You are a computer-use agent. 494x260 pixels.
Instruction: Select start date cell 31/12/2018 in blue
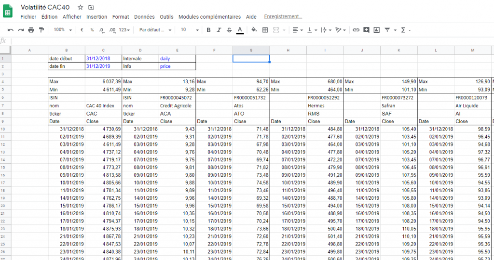103,58
